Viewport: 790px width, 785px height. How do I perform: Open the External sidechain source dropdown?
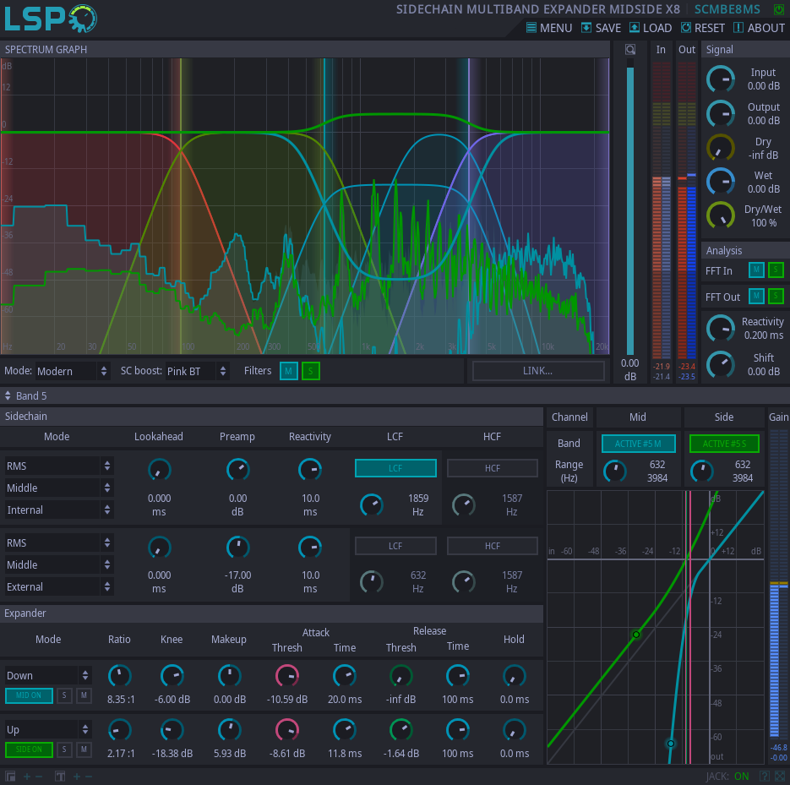[x=58, y=587]
